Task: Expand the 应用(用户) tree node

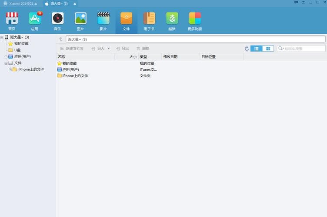Action: [x=6, y=56]
